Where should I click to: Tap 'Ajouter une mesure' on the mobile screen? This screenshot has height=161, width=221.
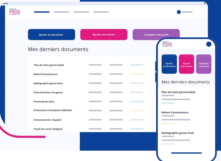186,64
